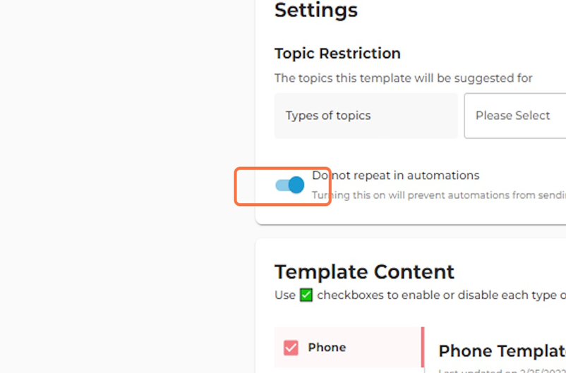
Task: Click the topics suggestion description text
Action: pyautogui.click(x=403, y=78)
